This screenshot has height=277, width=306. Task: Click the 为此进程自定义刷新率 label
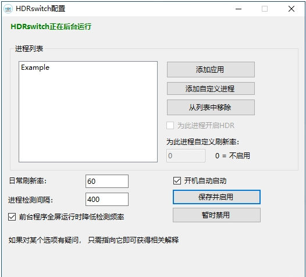(x=203, y=142)
